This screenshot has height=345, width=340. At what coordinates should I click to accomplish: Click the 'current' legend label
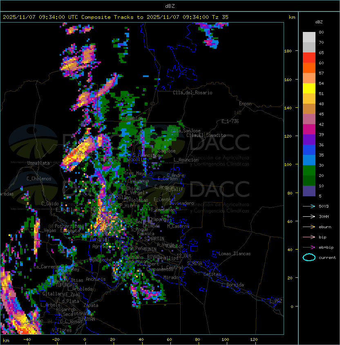click(327, 258)
